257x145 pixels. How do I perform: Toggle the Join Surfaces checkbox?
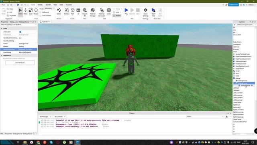[x=41, y=16]
